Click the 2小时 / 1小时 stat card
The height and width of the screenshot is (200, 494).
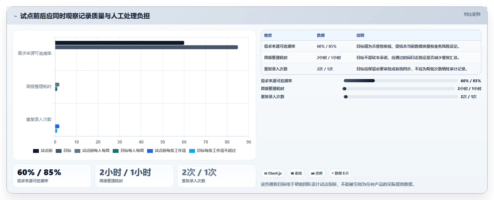[x=134, y=175]
